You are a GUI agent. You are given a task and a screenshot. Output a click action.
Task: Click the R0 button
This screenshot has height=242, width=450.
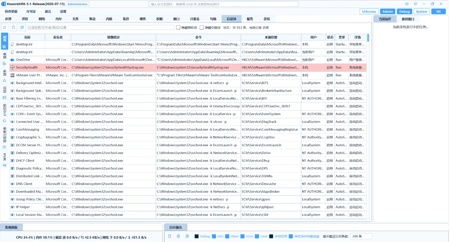438,12
